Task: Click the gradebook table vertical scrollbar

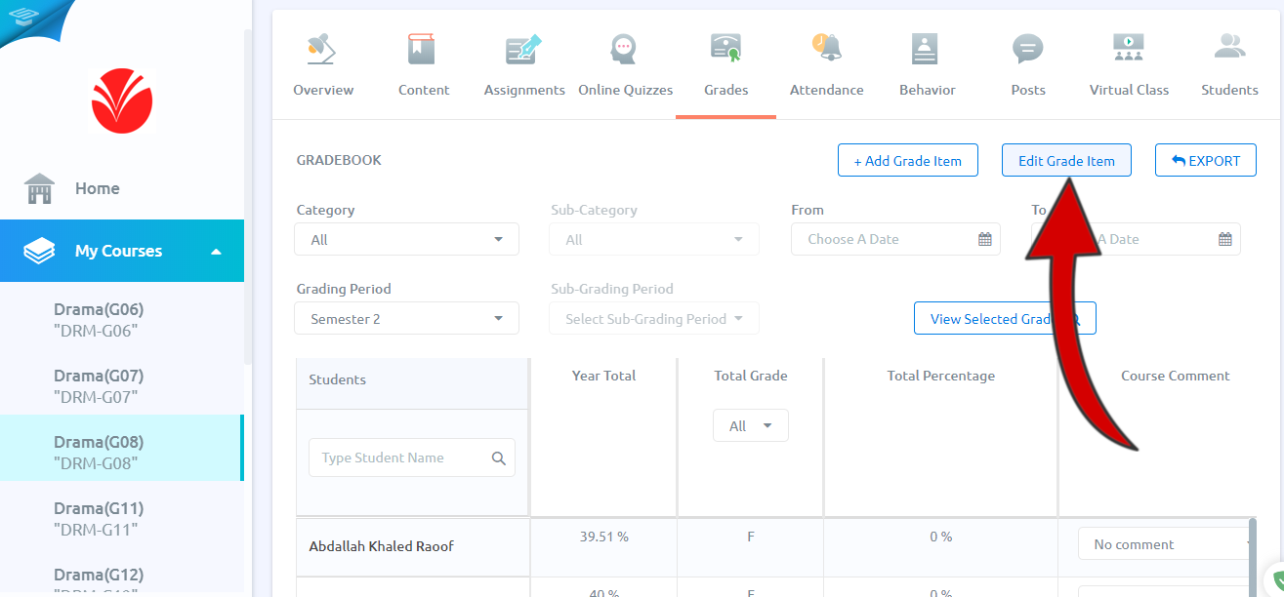Action: [x=1252, y=556]
